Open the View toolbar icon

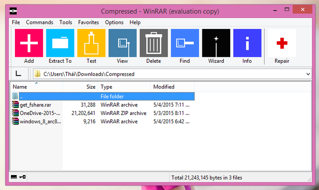tap(123, 43)
